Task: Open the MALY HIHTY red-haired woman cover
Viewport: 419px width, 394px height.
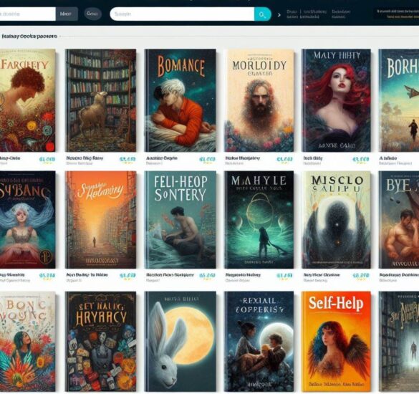Action: click(336, 100)
